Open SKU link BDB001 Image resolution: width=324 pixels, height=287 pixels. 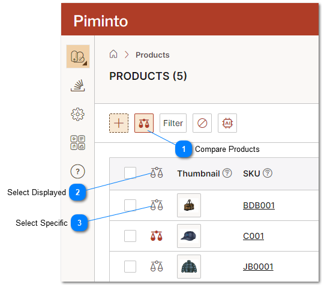coord(259,205)
